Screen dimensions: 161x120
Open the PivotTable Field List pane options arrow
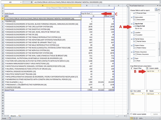(x=158, y=6)
